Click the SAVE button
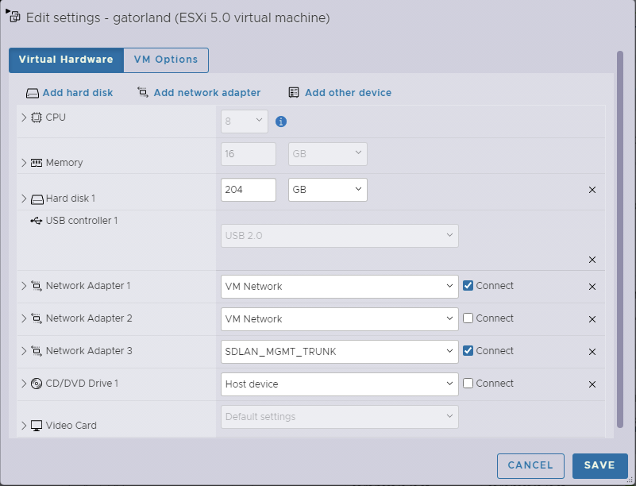The width and height of the screenshot is (636, 486). (x=599, y=465)
